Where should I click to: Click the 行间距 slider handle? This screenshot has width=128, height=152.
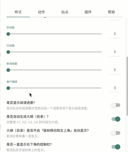tap(8, 52)
